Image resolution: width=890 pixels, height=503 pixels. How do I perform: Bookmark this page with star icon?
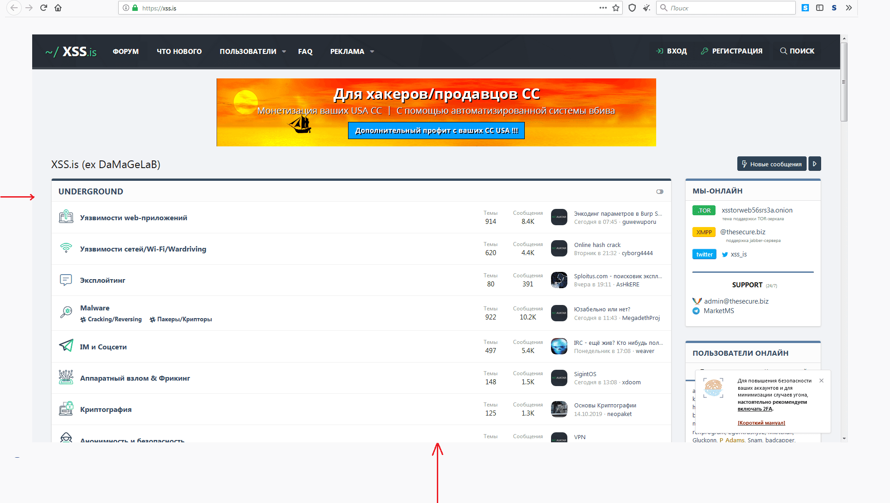pos(616,8)
